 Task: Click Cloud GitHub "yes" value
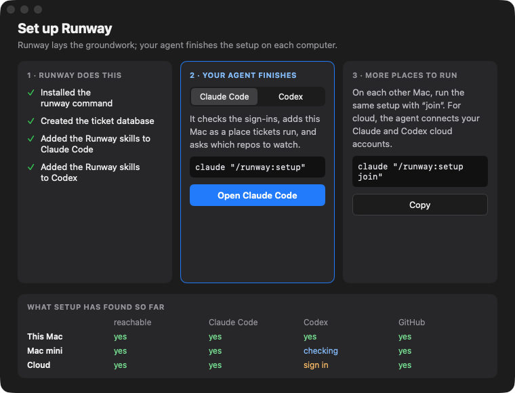point(405,365)
